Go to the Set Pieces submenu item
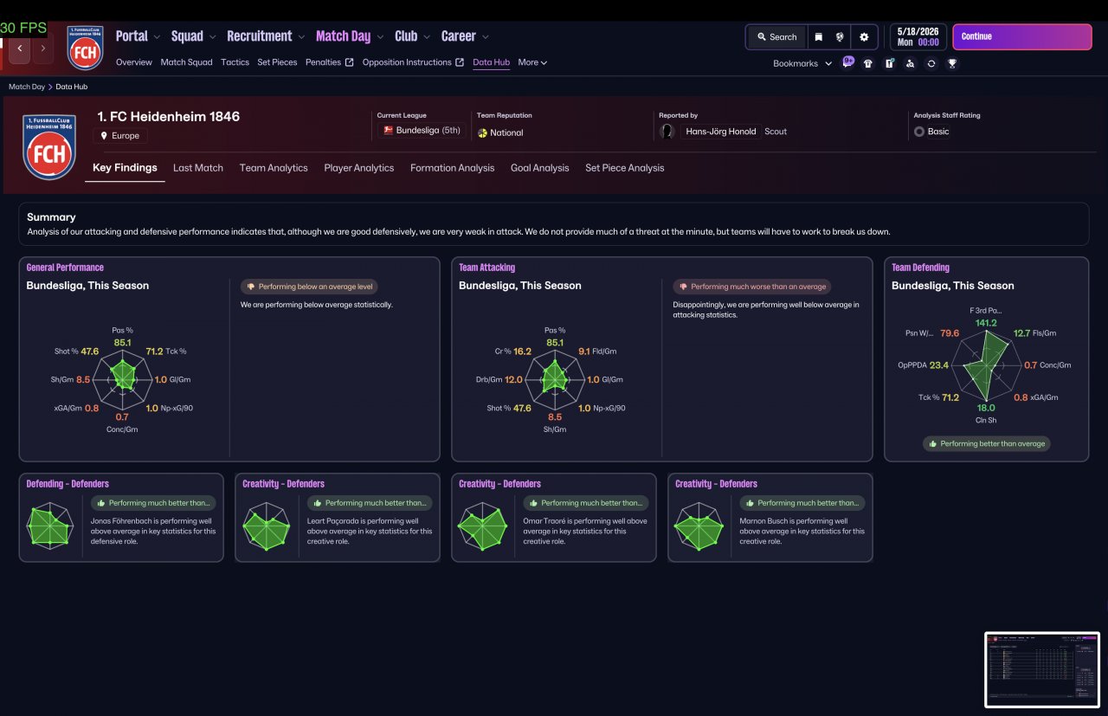 click(277, 62)
